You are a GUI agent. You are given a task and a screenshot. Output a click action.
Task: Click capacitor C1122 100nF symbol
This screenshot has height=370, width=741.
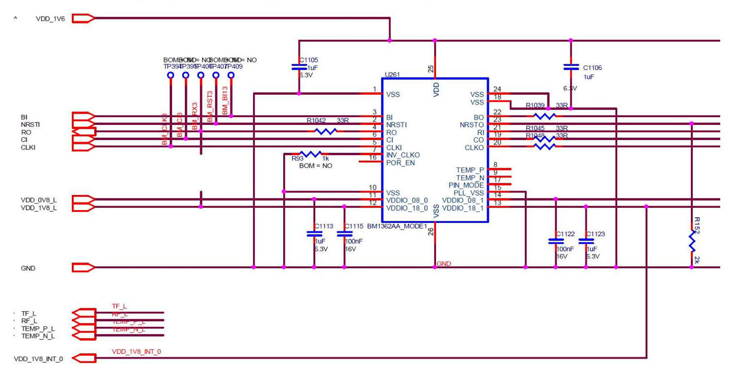tap(556, 241)
